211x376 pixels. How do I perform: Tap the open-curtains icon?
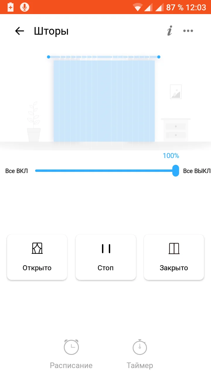[x=37, y=248]
